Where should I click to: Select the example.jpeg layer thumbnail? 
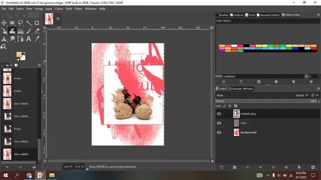tap(236, 113)
